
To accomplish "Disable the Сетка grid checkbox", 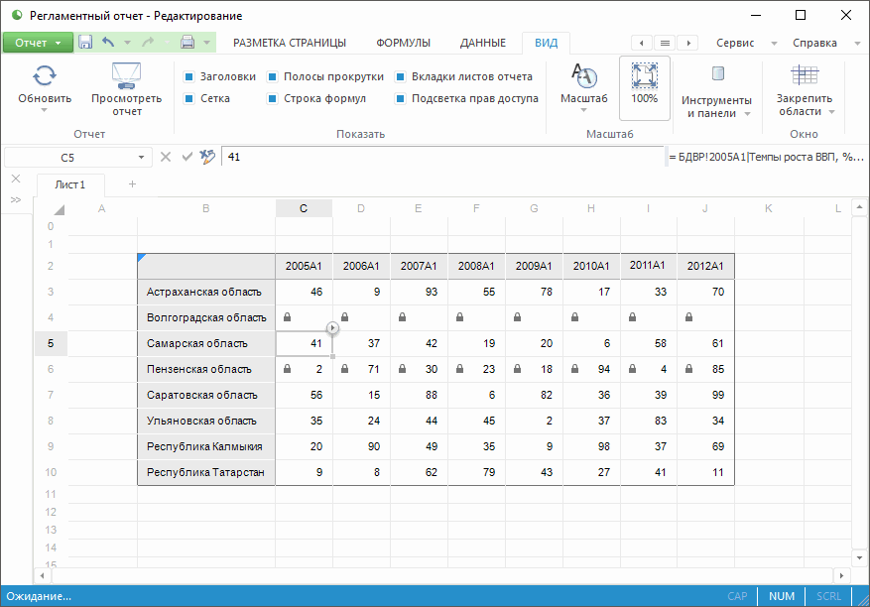I will point(189,98).
